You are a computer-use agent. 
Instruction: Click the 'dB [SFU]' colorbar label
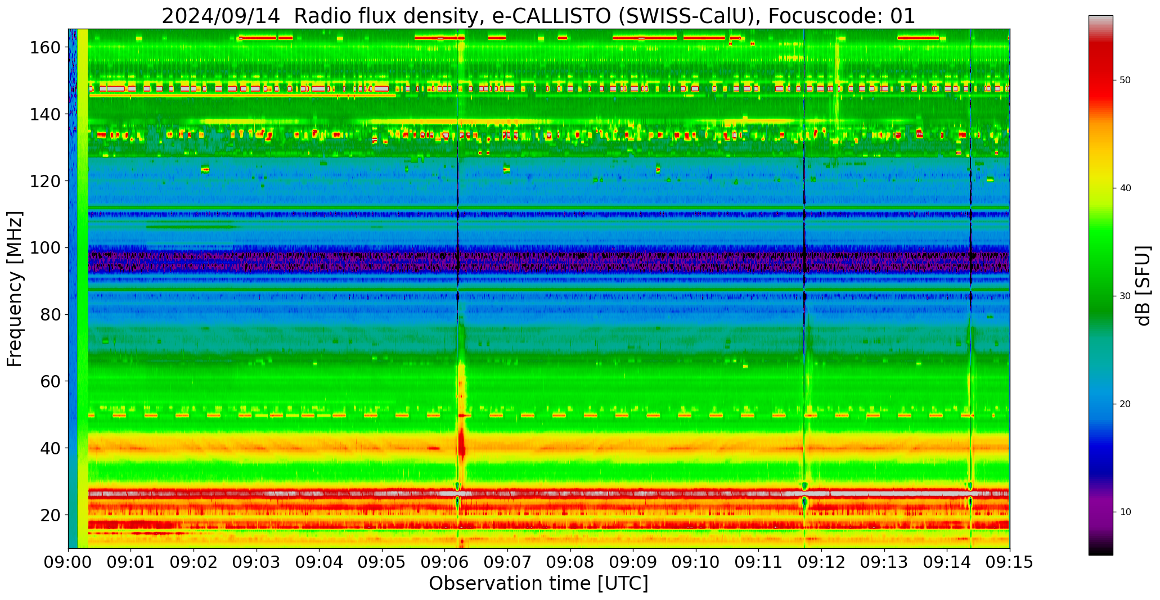point(1143,285)
